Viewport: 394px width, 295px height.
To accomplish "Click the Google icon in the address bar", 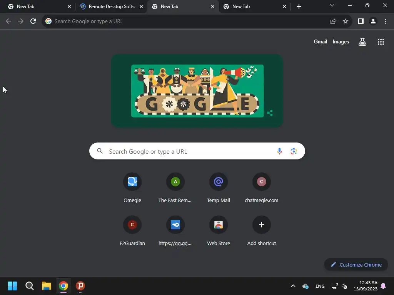I will pyautogui.click(x=48, y=22).
